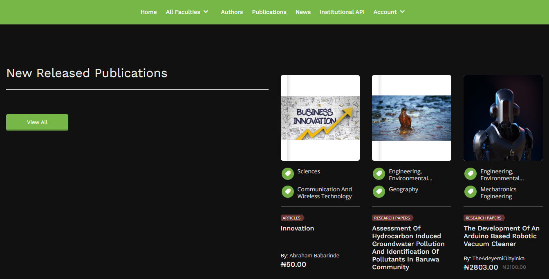549x279 pixels.
Task: Open the Publications menu item
Action: click(x=269, y=12)
